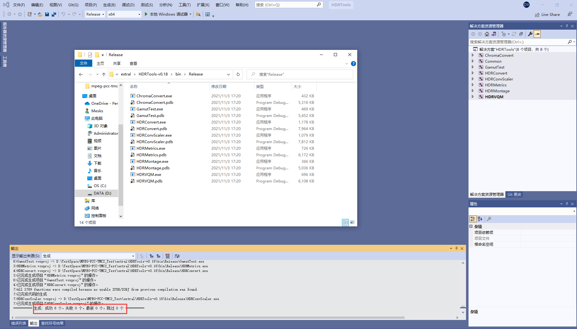Screen dimensions: 577x329
Task: Expand the HDRVQM project node
Action: [473, 97]
